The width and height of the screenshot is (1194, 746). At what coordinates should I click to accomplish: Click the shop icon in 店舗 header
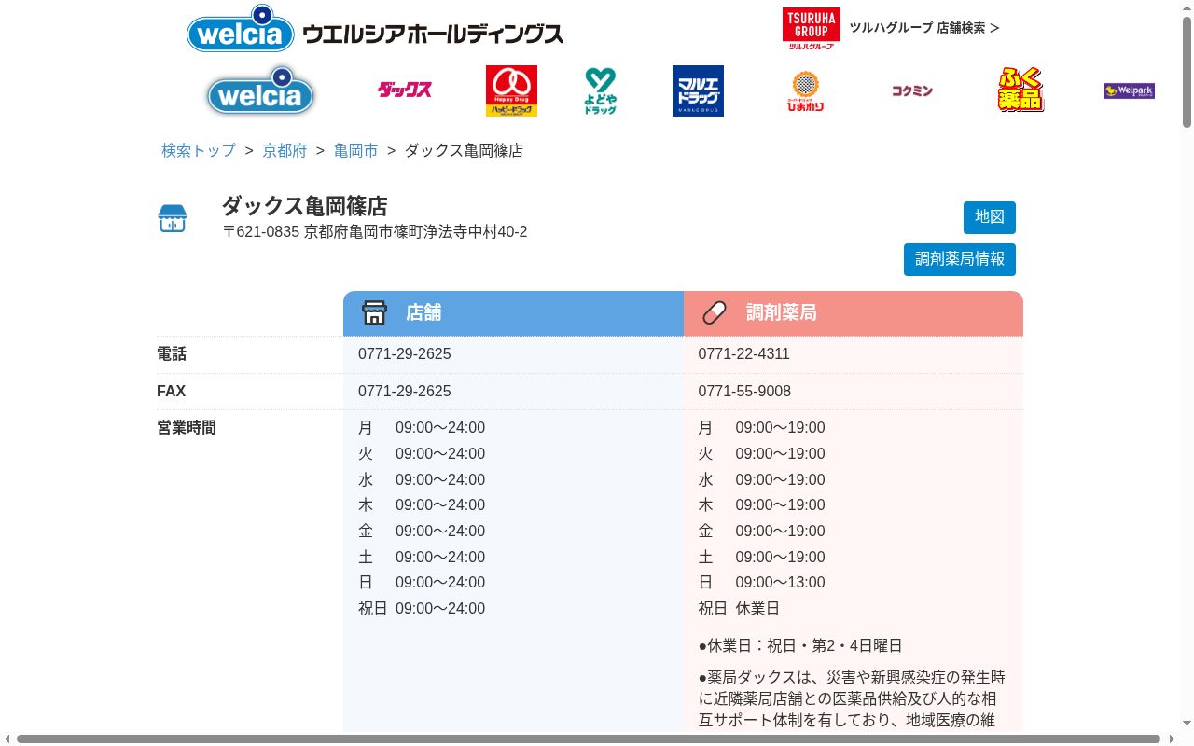[374, 312]
